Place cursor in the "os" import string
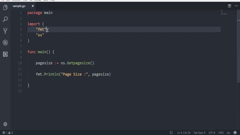Image resolution: width=240 pixels, height=135 pixels. [40, 35]
